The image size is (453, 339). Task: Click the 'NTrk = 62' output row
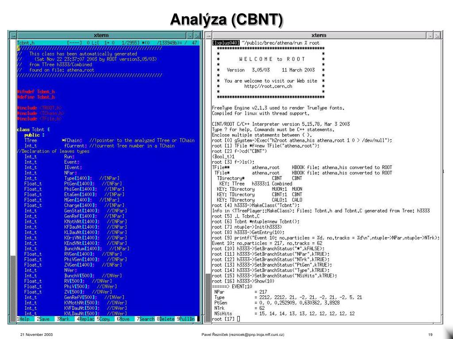coord(239,308)
